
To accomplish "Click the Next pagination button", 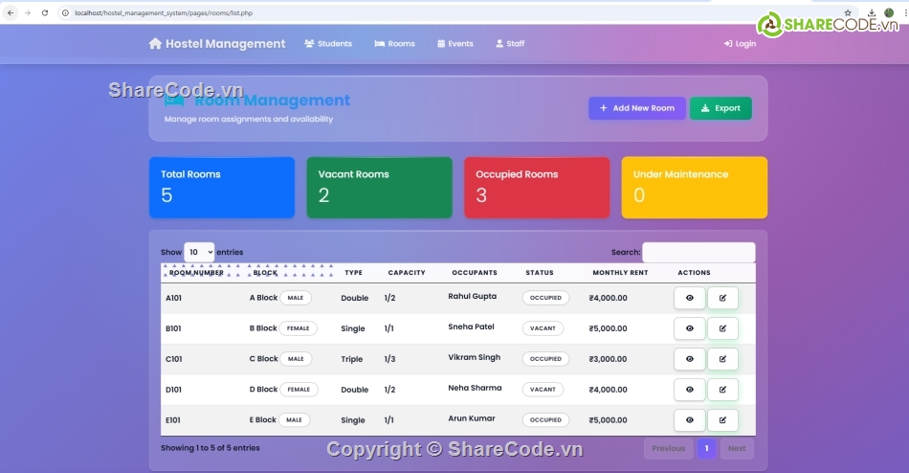I will click(x=736, y=448).
